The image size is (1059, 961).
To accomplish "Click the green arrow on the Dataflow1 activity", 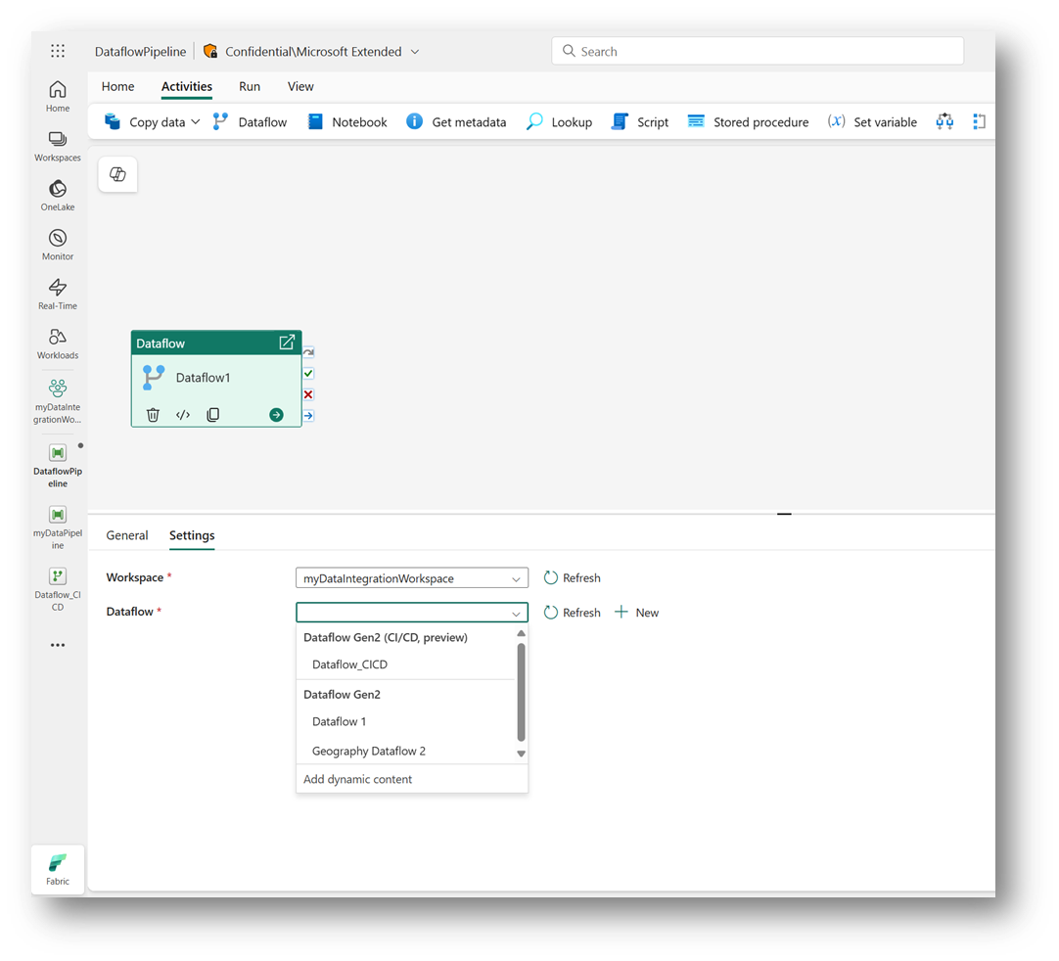I will coord(276,415).
